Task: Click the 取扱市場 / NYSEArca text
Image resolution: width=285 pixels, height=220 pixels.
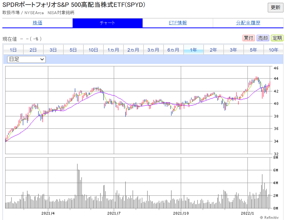Action: coord(23,13)
